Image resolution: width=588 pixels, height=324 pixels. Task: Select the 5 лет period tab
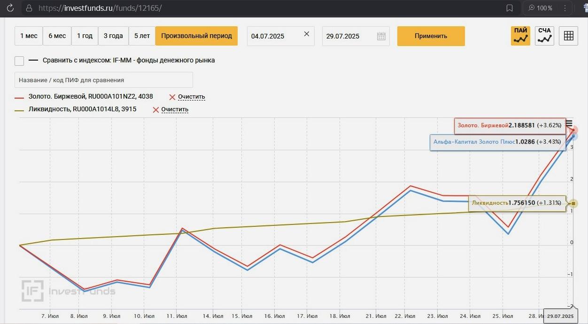coord(142,36)
